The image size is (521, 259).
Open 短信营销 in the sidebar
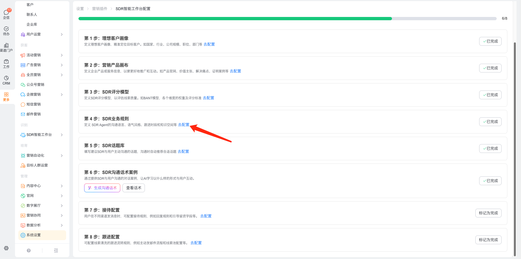(x=34, y=104)
